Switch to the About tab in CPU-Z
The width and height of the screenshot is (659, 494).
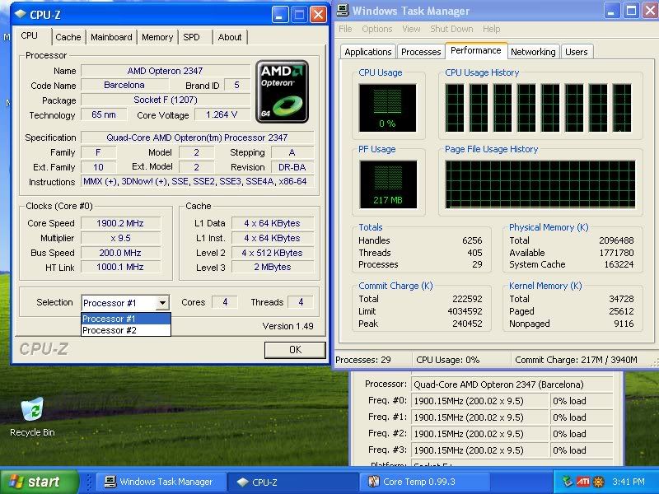click(230, 37)
